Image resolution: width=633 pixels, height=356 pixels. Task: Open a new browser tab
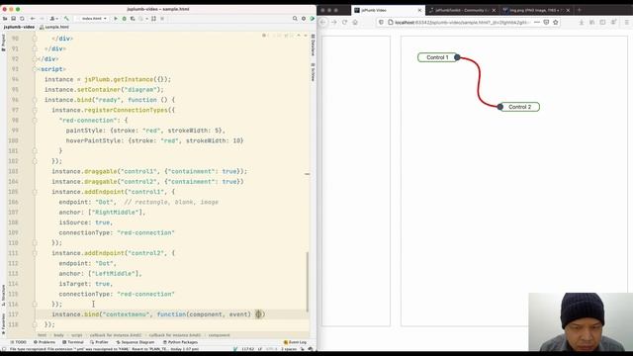coord(580,10)
